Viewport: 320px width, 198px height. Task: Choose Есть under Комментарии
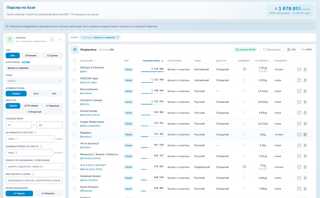point(36,93)
